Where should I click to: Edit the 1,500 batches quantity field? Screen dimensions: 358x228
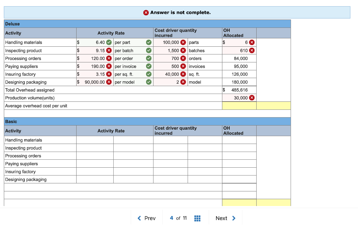pyautogui.click(x=171, y=50)
